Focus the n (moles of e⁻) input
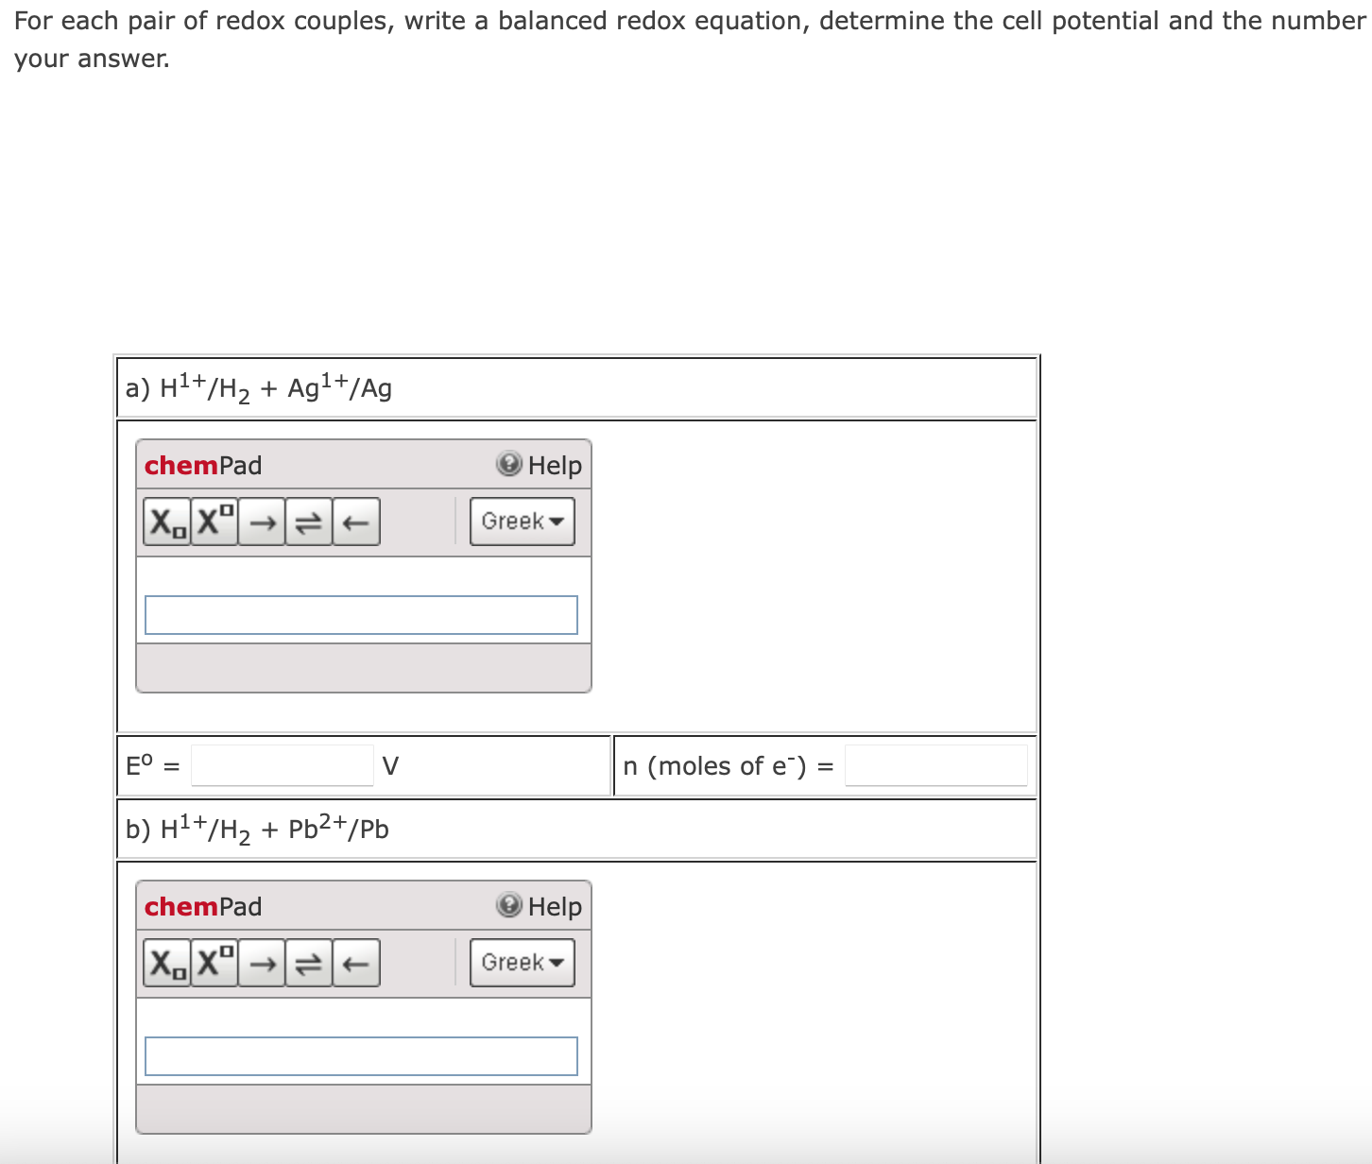1372x1164 pixels. (936, 765)
